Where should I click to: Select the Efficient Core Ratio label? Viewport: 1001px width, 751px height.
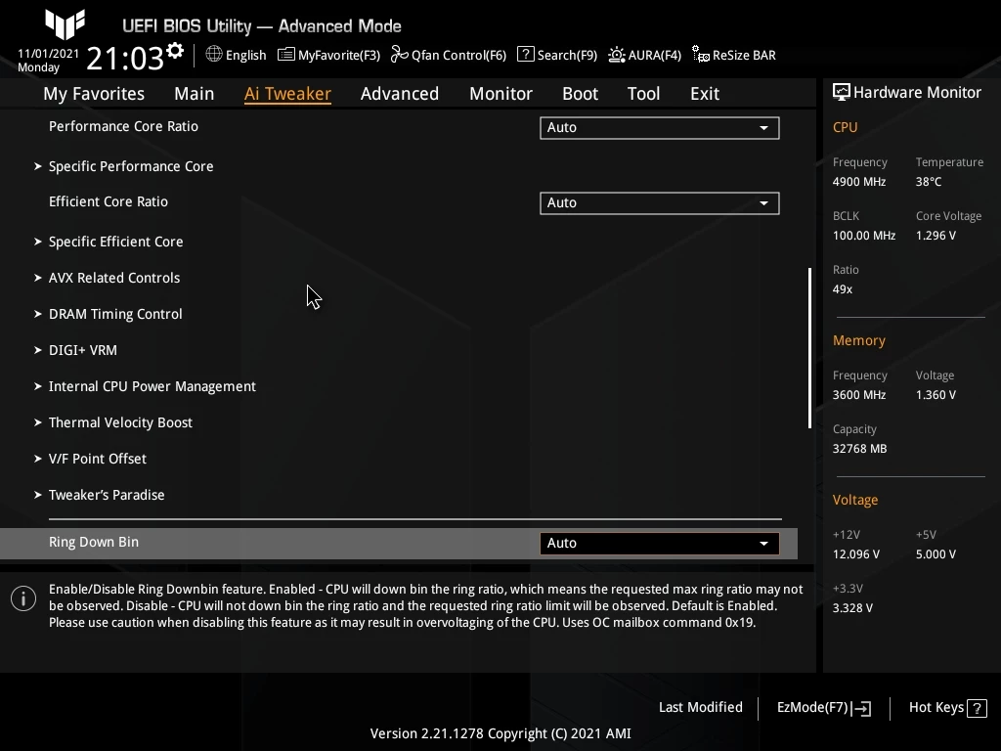pyautogui.click(x=109, y=201)
